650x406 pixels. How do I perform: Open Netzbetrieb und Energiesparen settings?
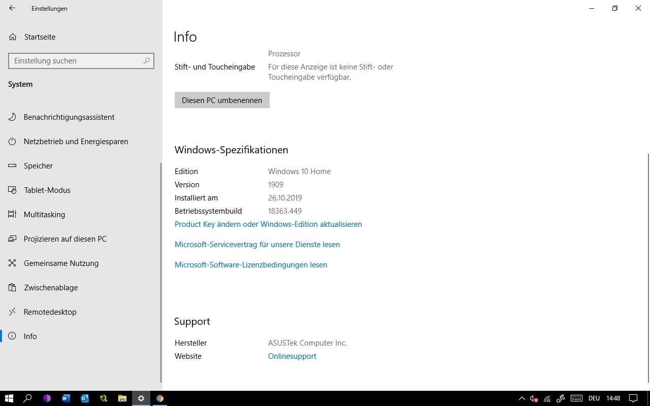(81, 142)
